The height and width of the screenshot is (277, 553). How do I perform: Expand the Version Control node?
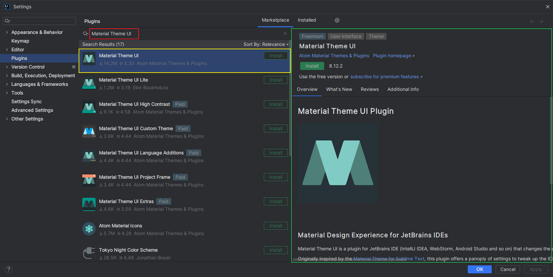7,67
